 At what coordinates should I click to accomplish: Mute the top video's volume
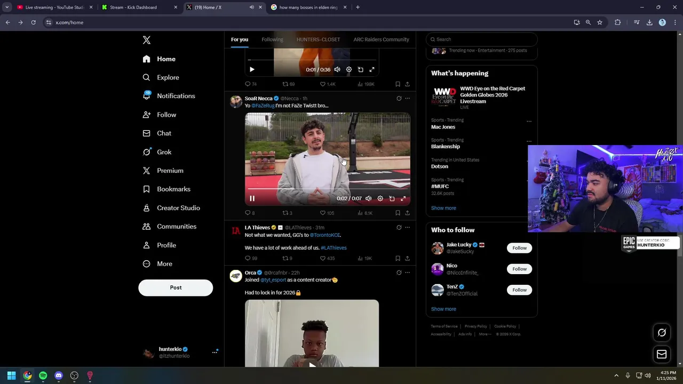pos(337,69)
